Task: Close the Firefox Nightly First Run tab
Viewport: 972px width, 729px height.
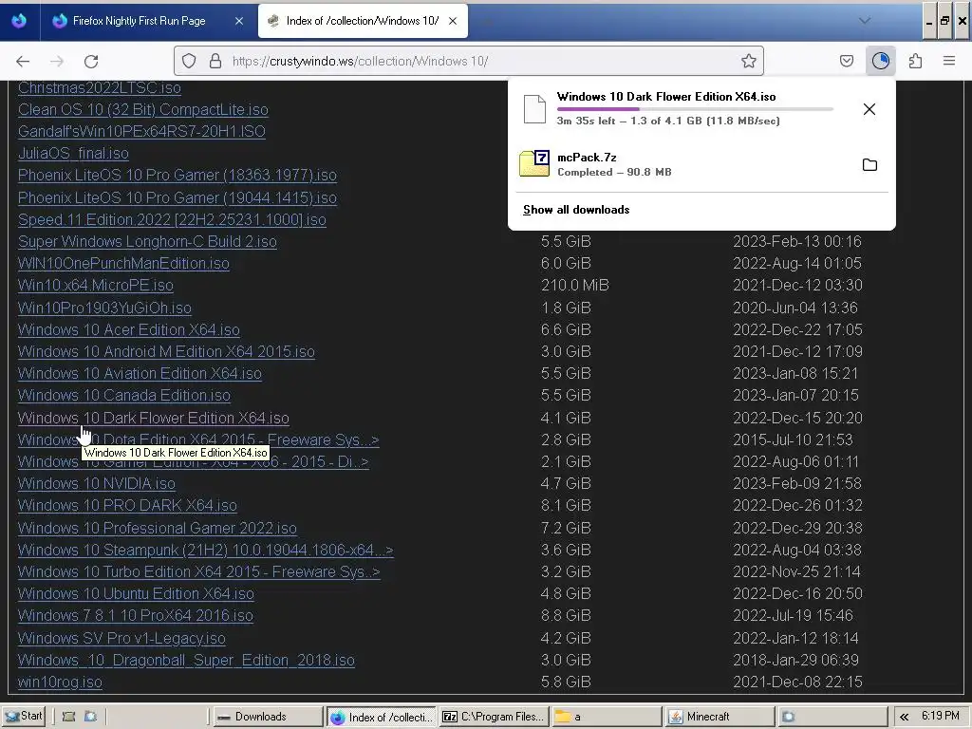Action: pos(239,21)
